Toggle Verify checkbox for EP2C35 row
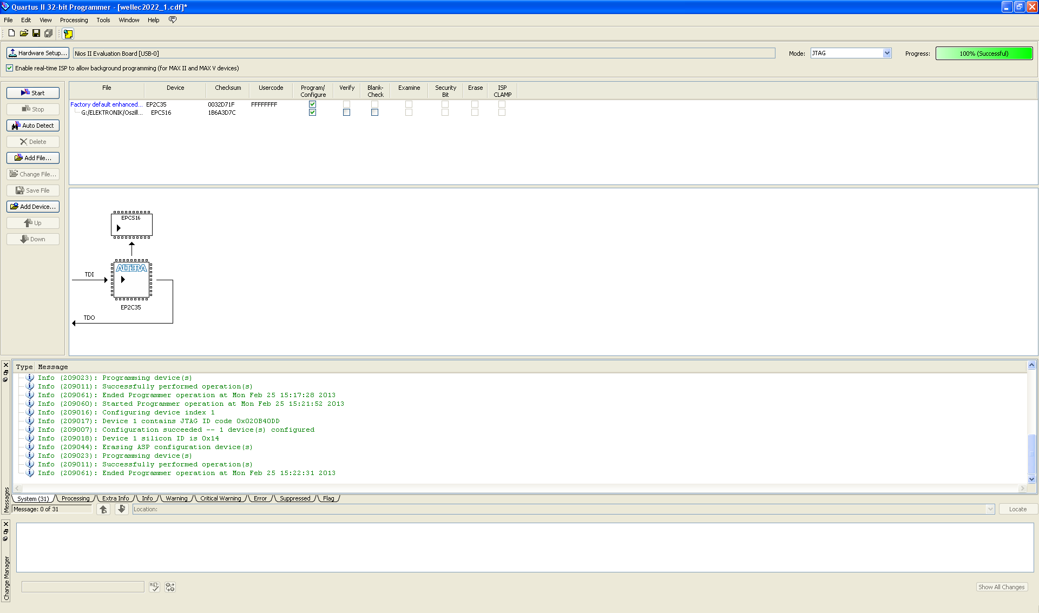 pyautogui.click(x=346, y=104)
